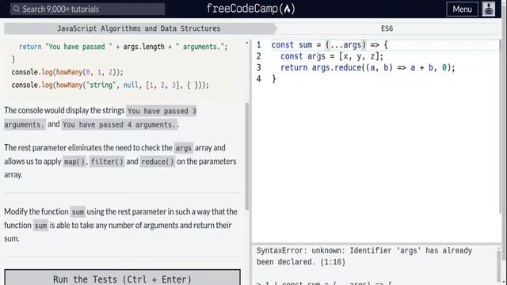The width and height of the screenshot is (507, 285).
Task: Click editor line 3 return args.reduce
Action: [x=368, y=67]
